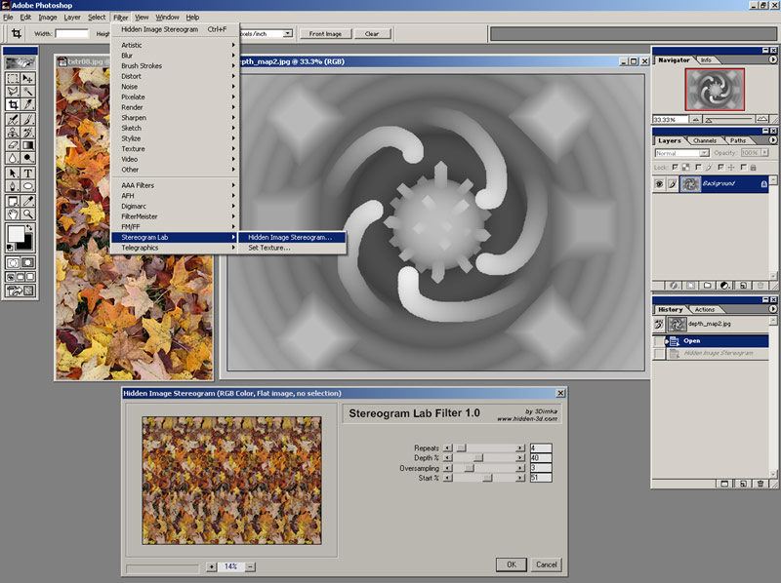
Task: Click OK in Stereogram dialog
Action: tap(511, 564)
